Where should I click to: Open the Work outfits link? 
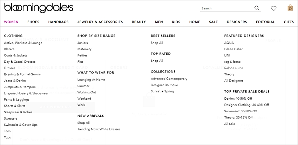tap(81, 105)
